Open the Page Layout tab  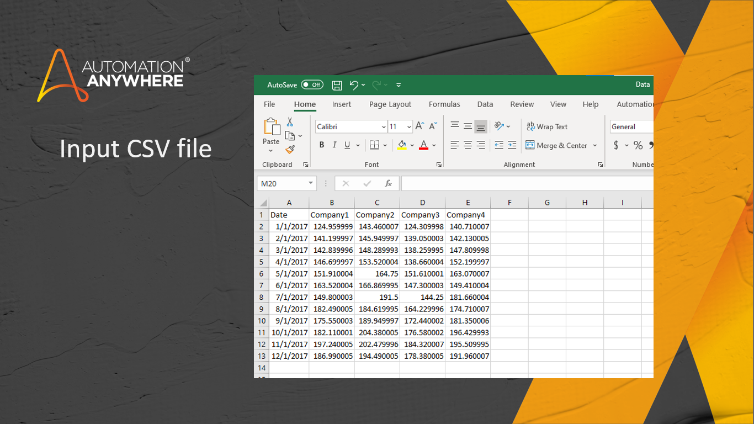point(390,104)
